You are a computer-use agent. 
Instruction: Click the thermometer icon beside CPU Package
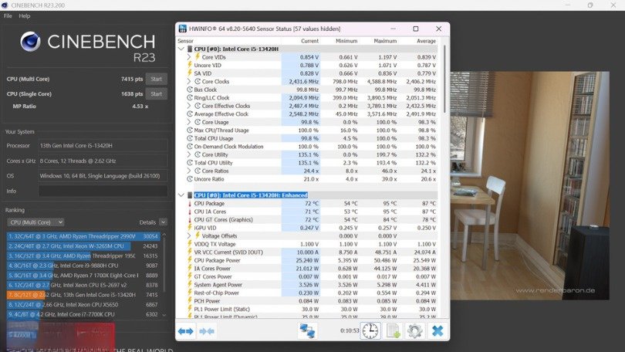190,203
